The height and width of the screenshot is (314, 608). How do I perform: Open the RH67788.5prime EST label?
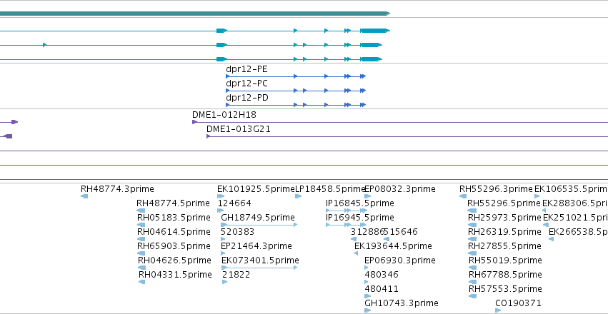(505, 275)
